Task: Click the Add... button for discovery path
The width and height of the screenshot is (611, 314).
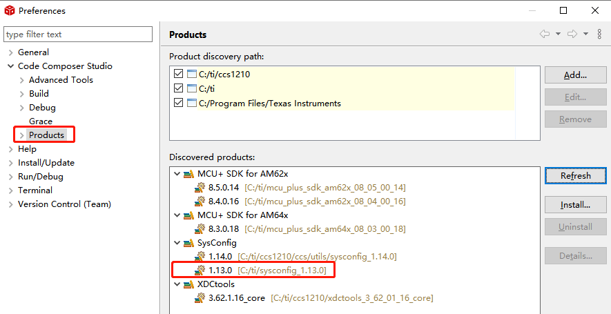Action: [x=575, y=75]
